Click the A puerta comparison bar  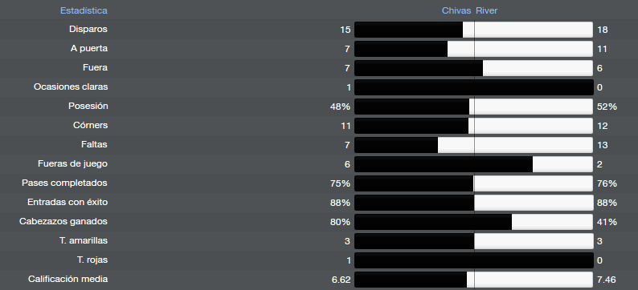point(473,49)
